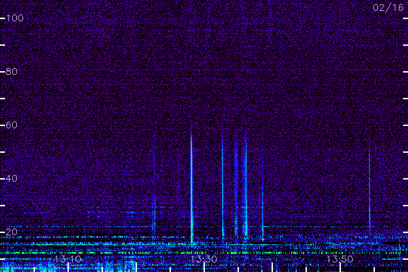Click the 13:10 time axis label
The image size is (408, 272).
click(68, 259)
